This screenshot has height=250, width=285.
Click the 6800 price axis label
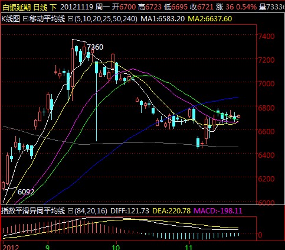266,108
